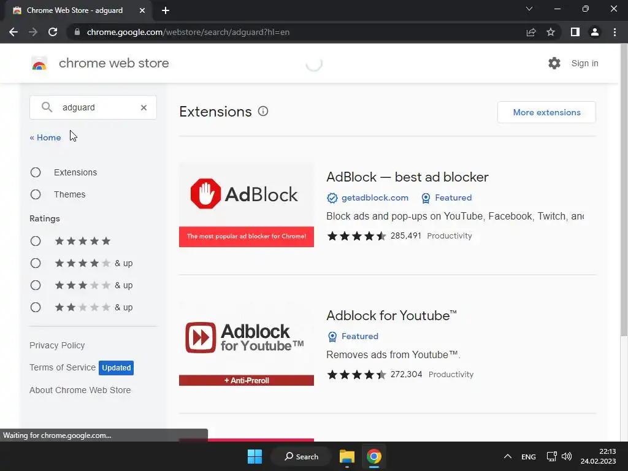This screenshot has height=471, width=628.
Task: Open the Windows Start menu
Action: [255, 456]
